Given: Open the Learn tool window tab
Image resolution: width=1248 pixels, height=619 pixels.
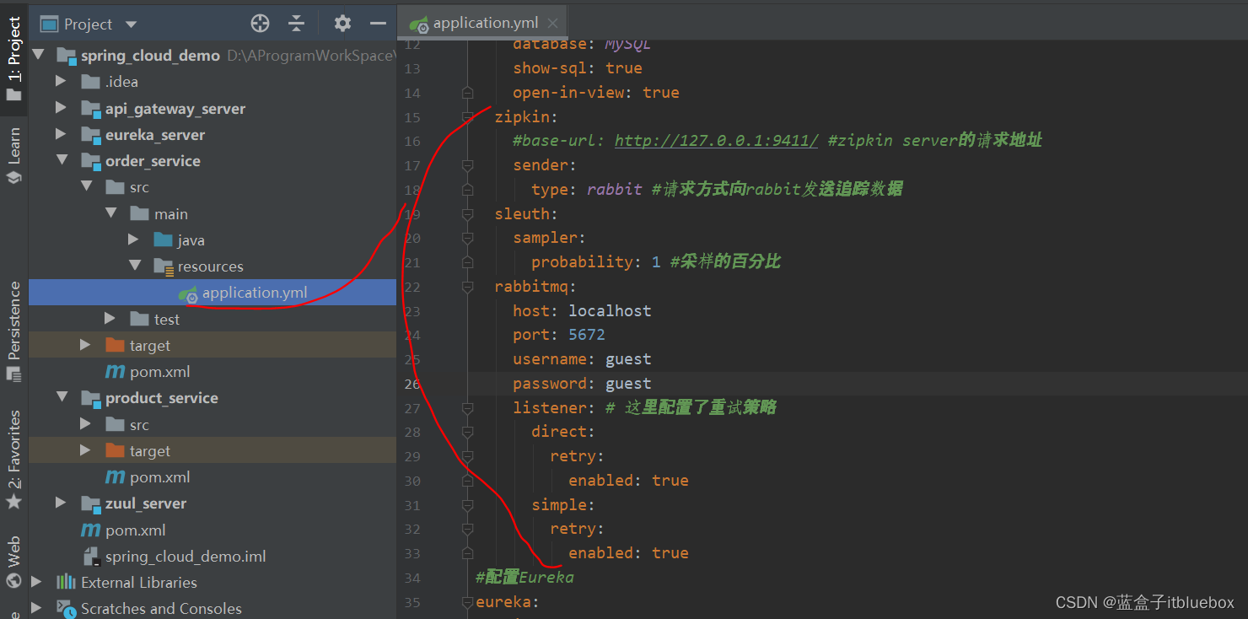Looking at the screenshot, I should 13,155.
